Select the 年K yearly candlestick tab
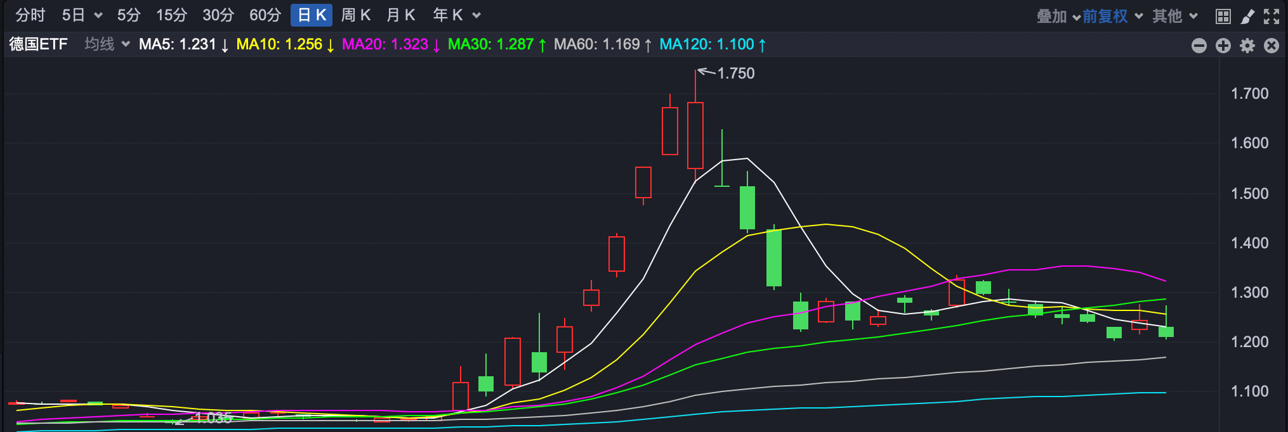The image size is (1288, 432). click(x=448, y=15)
